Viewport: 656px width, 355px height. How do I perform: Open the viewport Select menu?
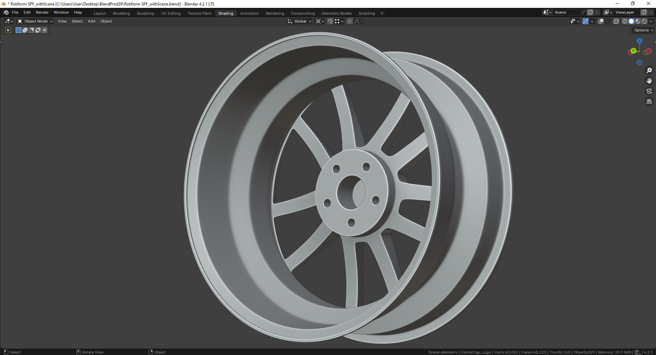coord(77,21)
